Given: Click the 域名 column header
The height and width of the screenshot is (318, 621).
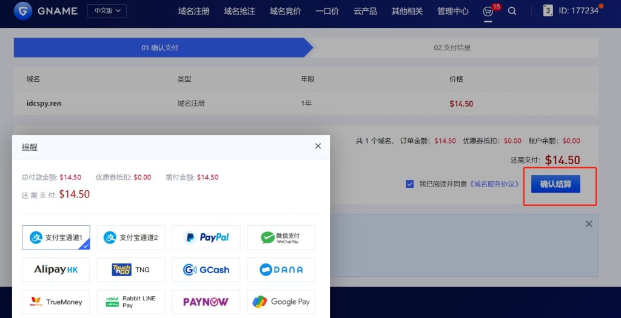Looking at the screenshot, I should point(33,79).
